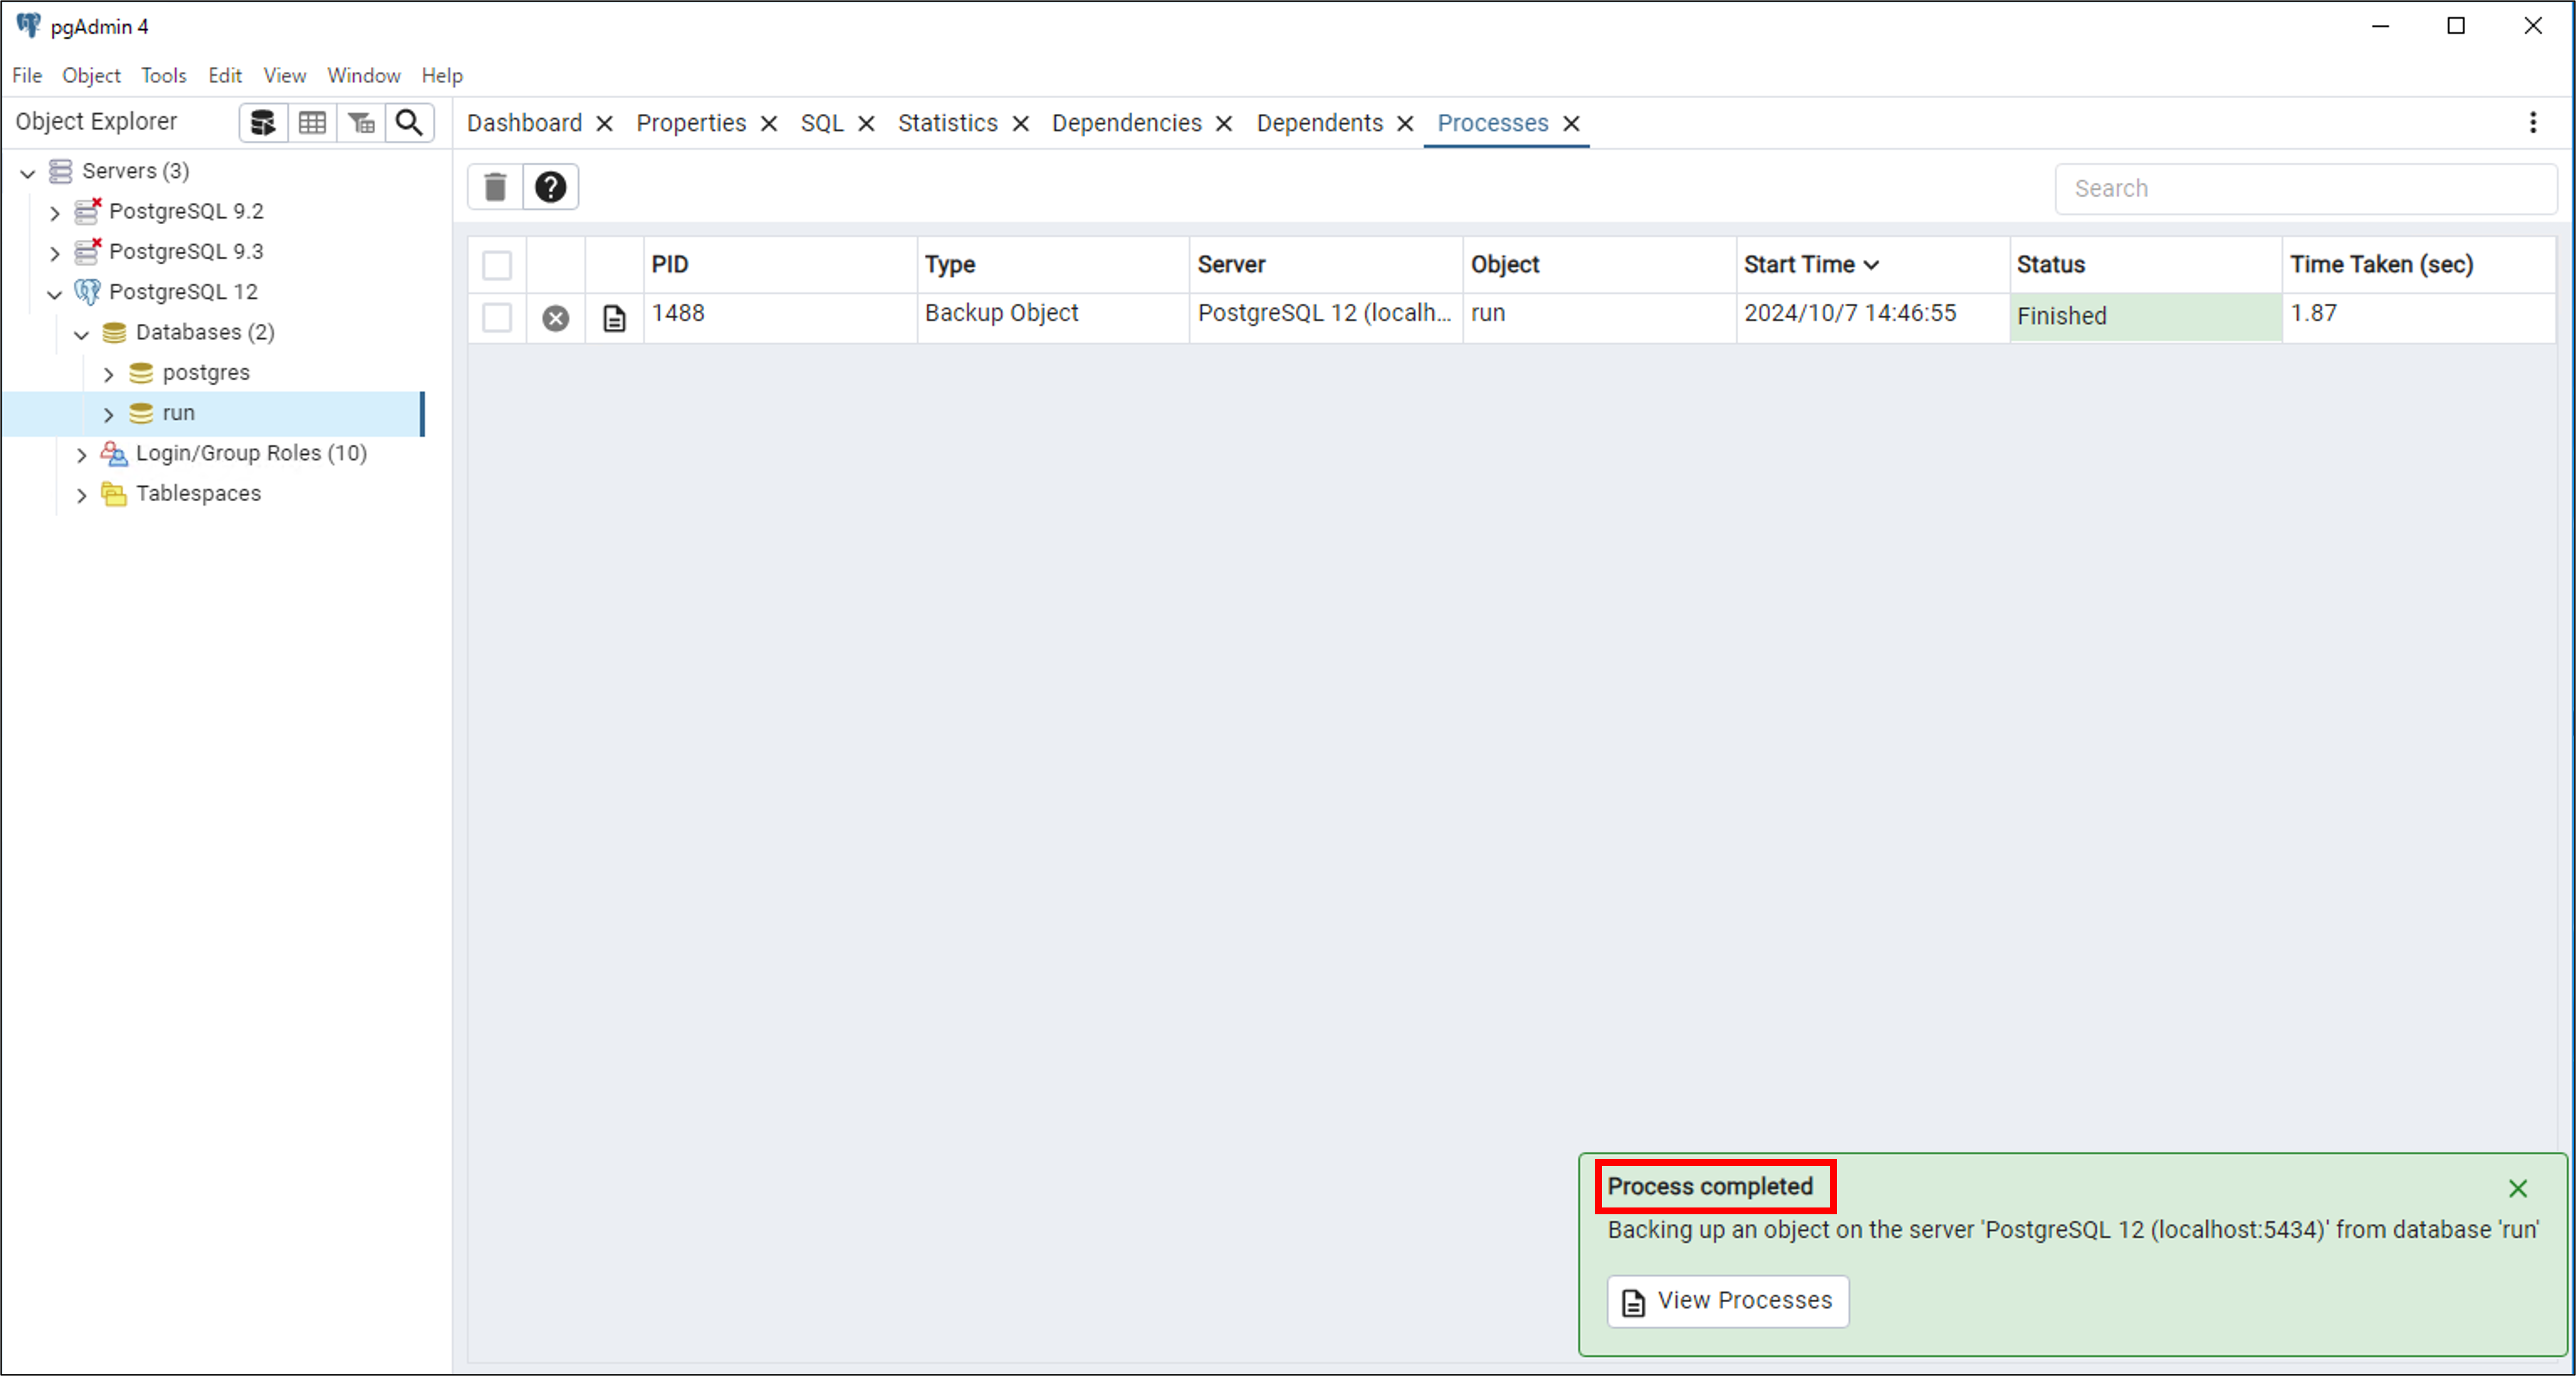Click the Finished status cell
2576x1376 pixels.
[x=2146, y=317]
